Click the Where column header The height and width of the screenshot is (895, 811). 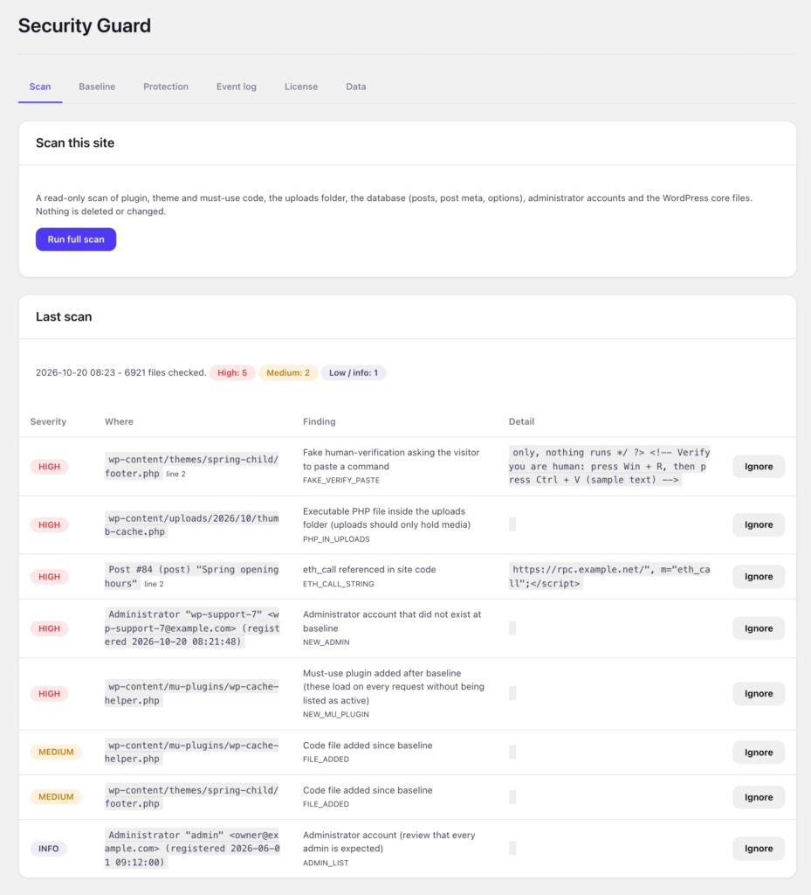119,421
